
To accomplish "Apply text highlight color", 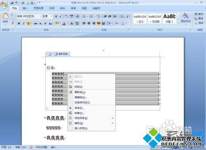I will 57,23.
